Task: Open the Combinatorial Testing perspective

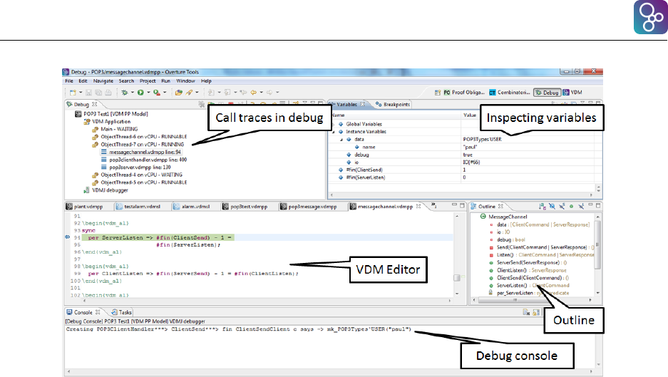Action: (x=510, y=93)
